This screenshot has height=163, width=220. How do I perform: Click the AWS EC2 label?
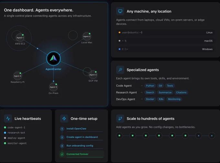(x=20, y=44)
